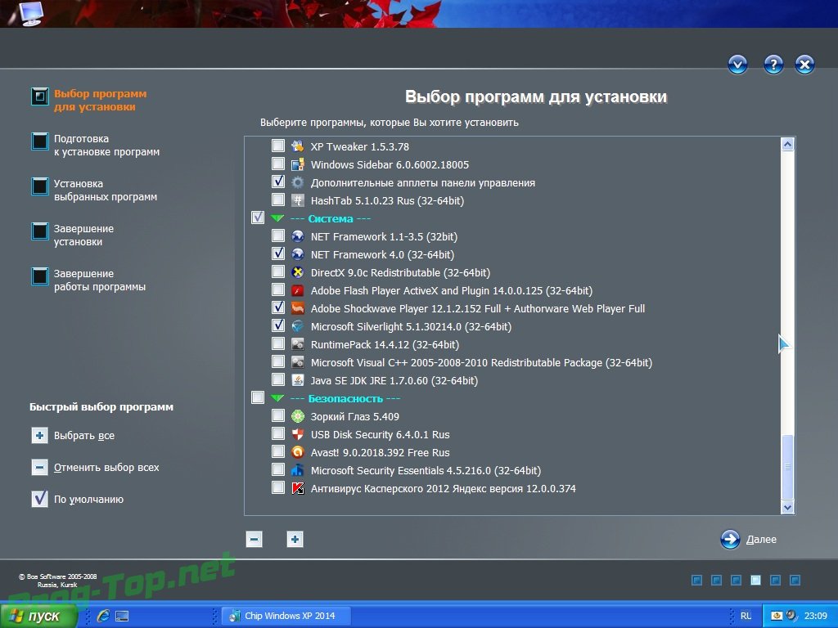Check Windows Sidebar 6.0.6002.18005
The height and width of the screenshot is (628, 838).
[278, 164]
